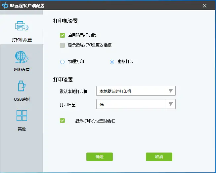Image resolution: width=216 pixels, height=173 pixels.
Task: Open the 本地默认的打印机 combo box
Action: click(x=136, y=91)
